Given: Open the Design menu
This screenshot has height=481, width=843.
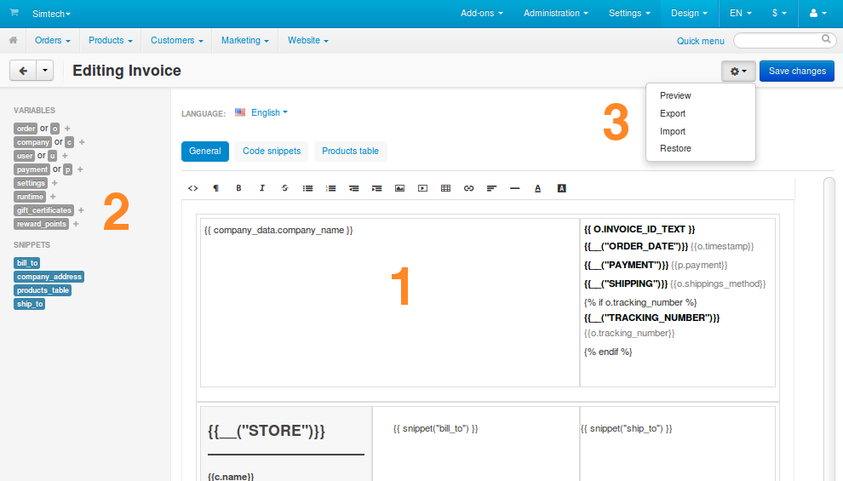Looking at the screenshot, I should 689,13.
